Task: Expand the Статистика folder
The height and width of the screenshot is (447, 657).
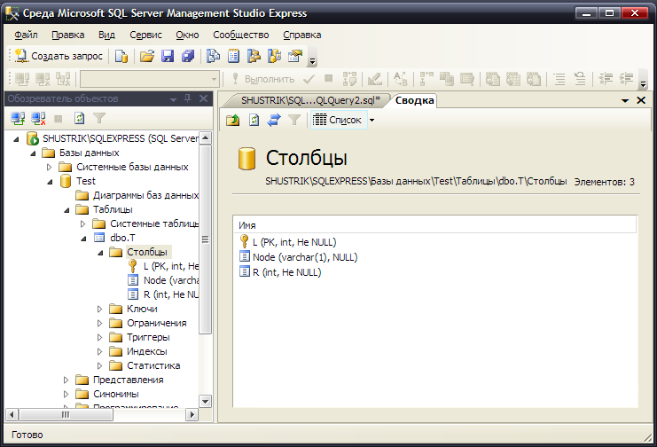Action: pos(99,365)
